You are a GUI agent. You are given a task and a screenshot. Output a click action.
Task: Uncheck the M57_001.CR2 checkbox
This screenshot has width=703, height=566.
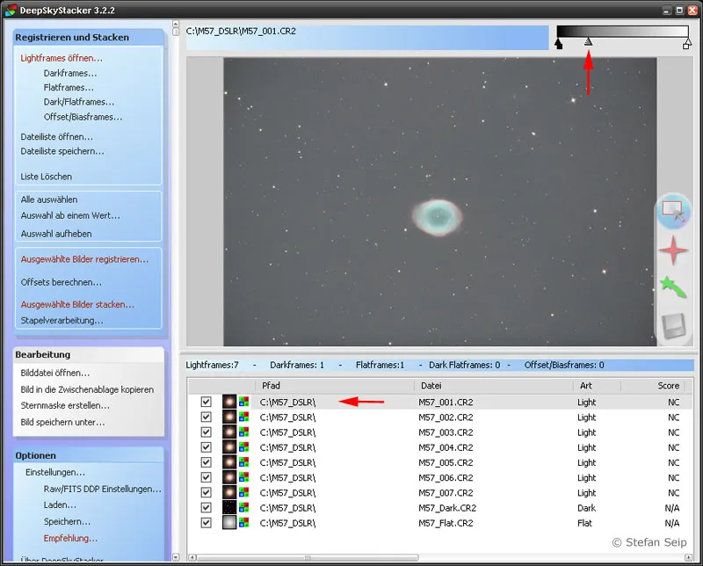[x=206, y=402]
